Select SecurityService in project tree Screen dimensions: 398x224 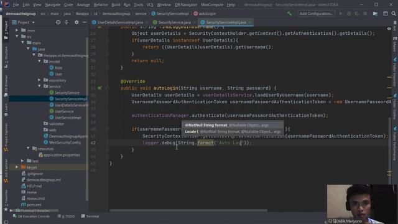click(67, 93)
